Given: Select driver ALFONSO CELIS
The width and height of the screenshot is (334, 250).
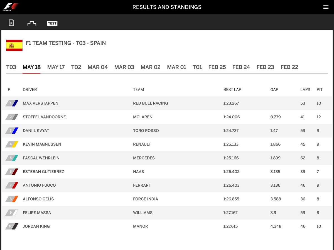Looking at the screenshot, I should 38,199.
